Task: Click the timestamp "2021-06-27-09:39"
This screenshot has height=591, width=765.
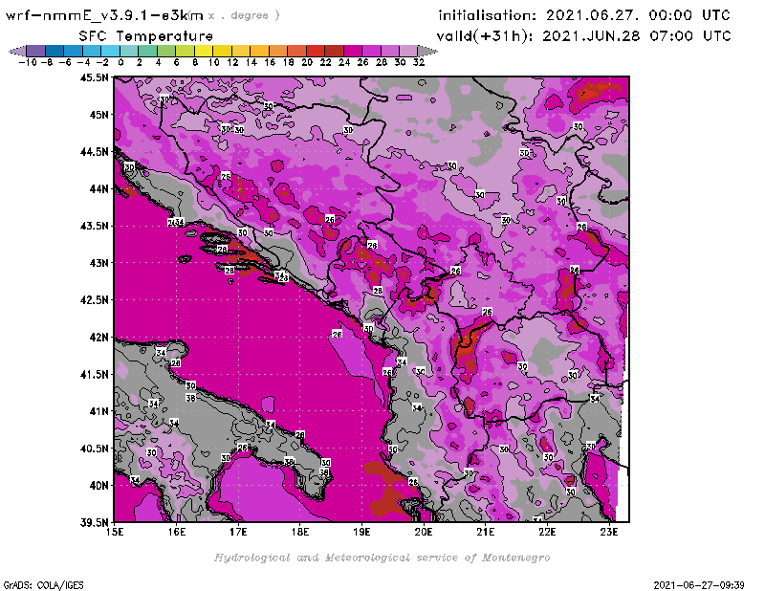Action: (699, 585)
